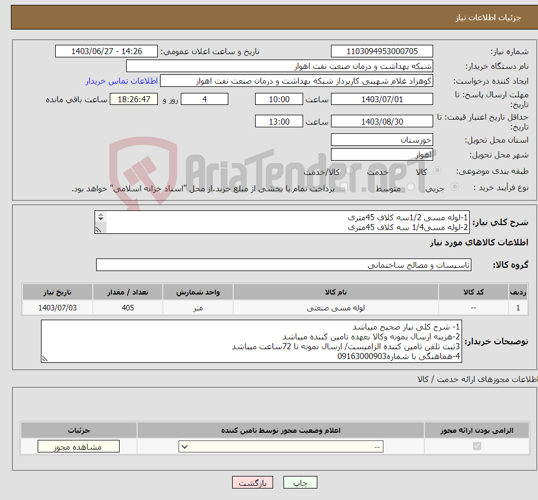Click the city field اهواز
This screenshot has width=538, height=500.
click(382, 155)
